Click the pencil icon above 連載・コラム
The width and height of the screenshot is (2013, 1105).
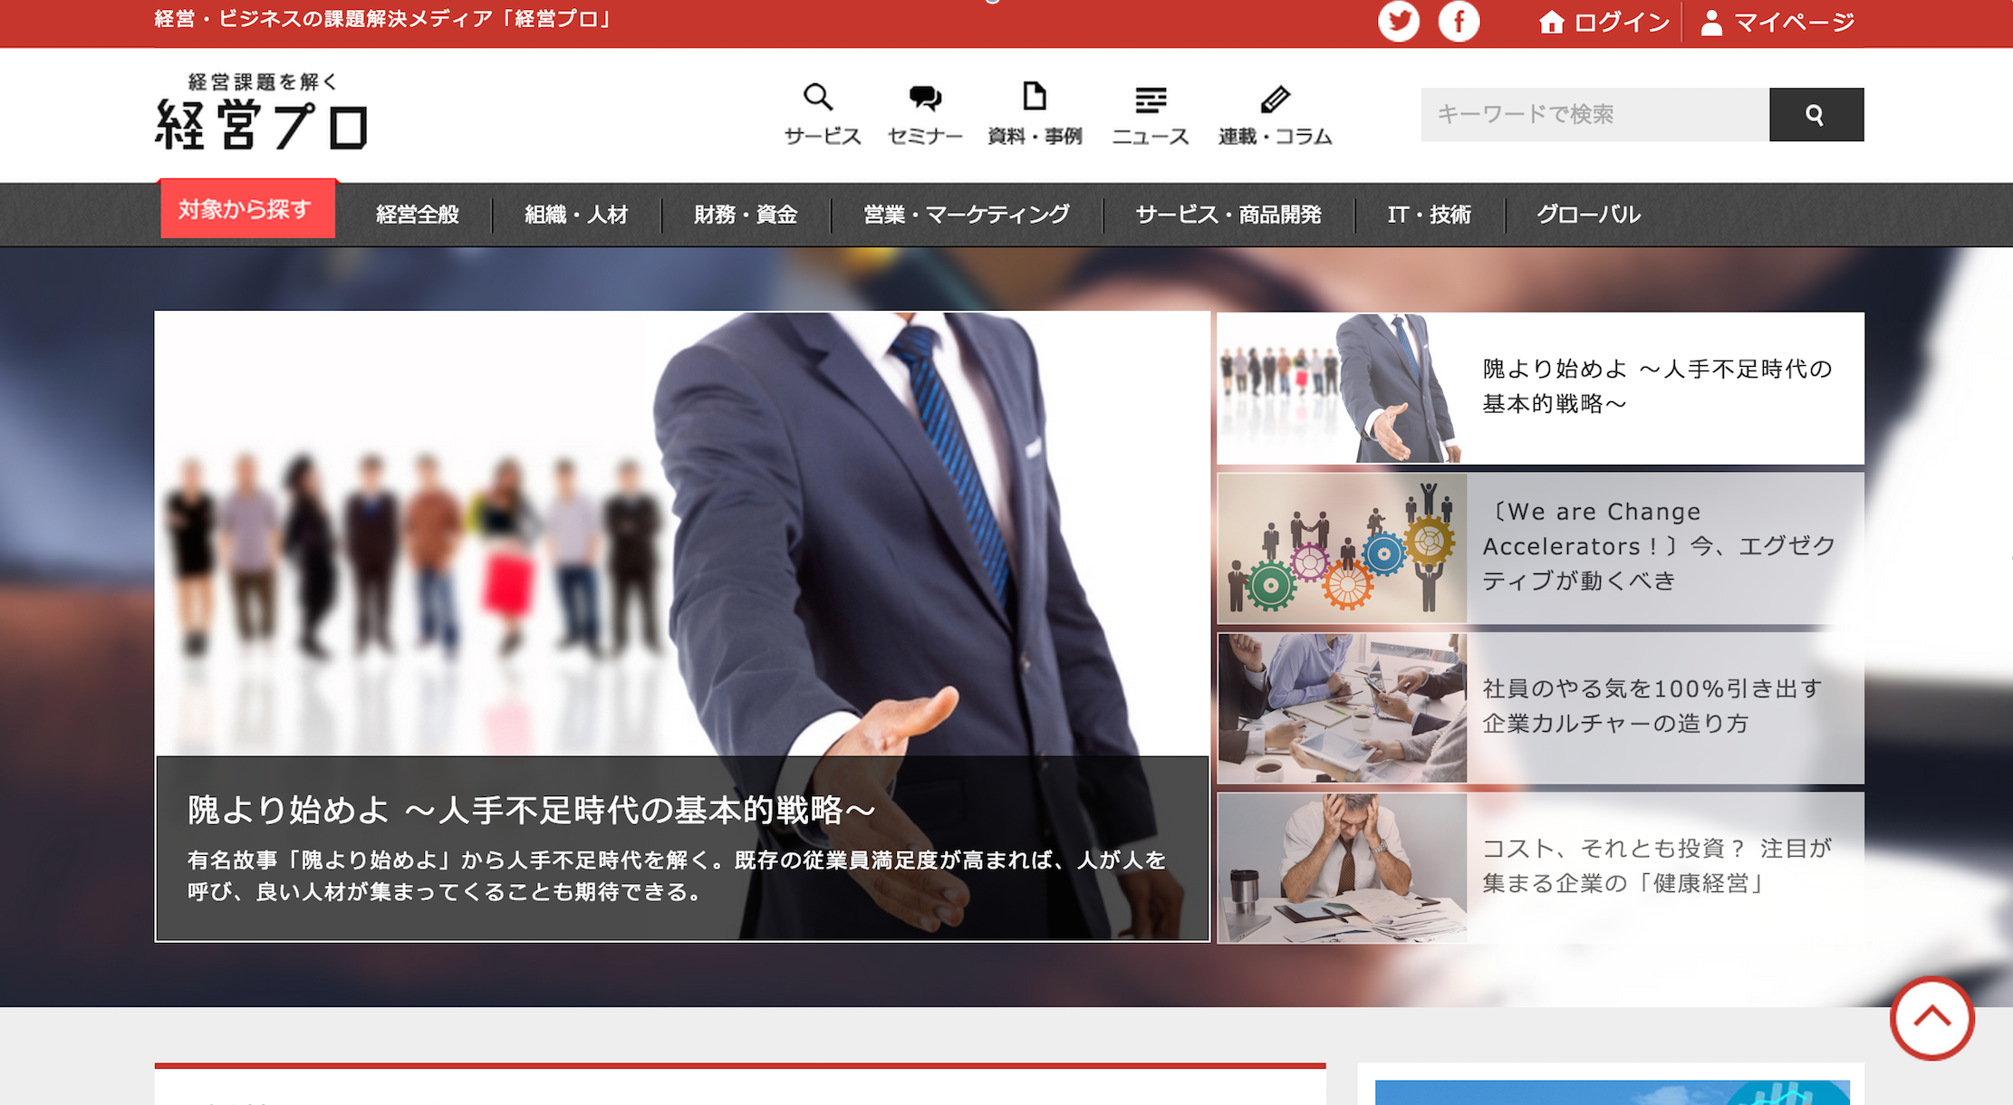[x=1275, y=99]
